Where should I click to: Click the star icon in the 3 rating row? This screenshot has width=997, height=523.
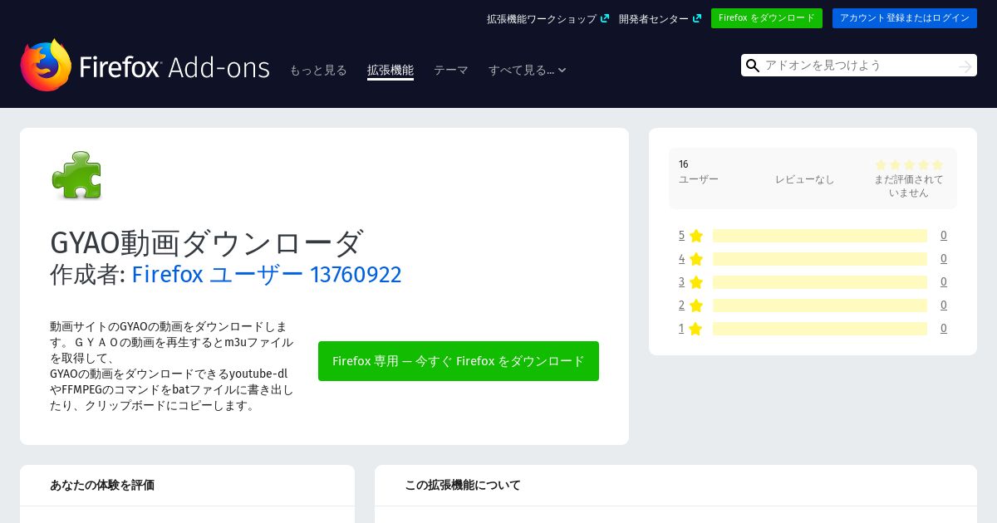pos(696,282)
